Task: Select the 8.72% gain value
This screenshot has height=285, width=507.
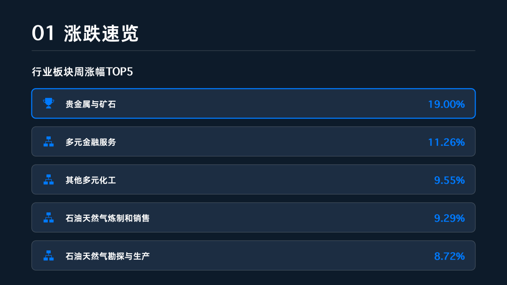Action: tap(449, 256)
